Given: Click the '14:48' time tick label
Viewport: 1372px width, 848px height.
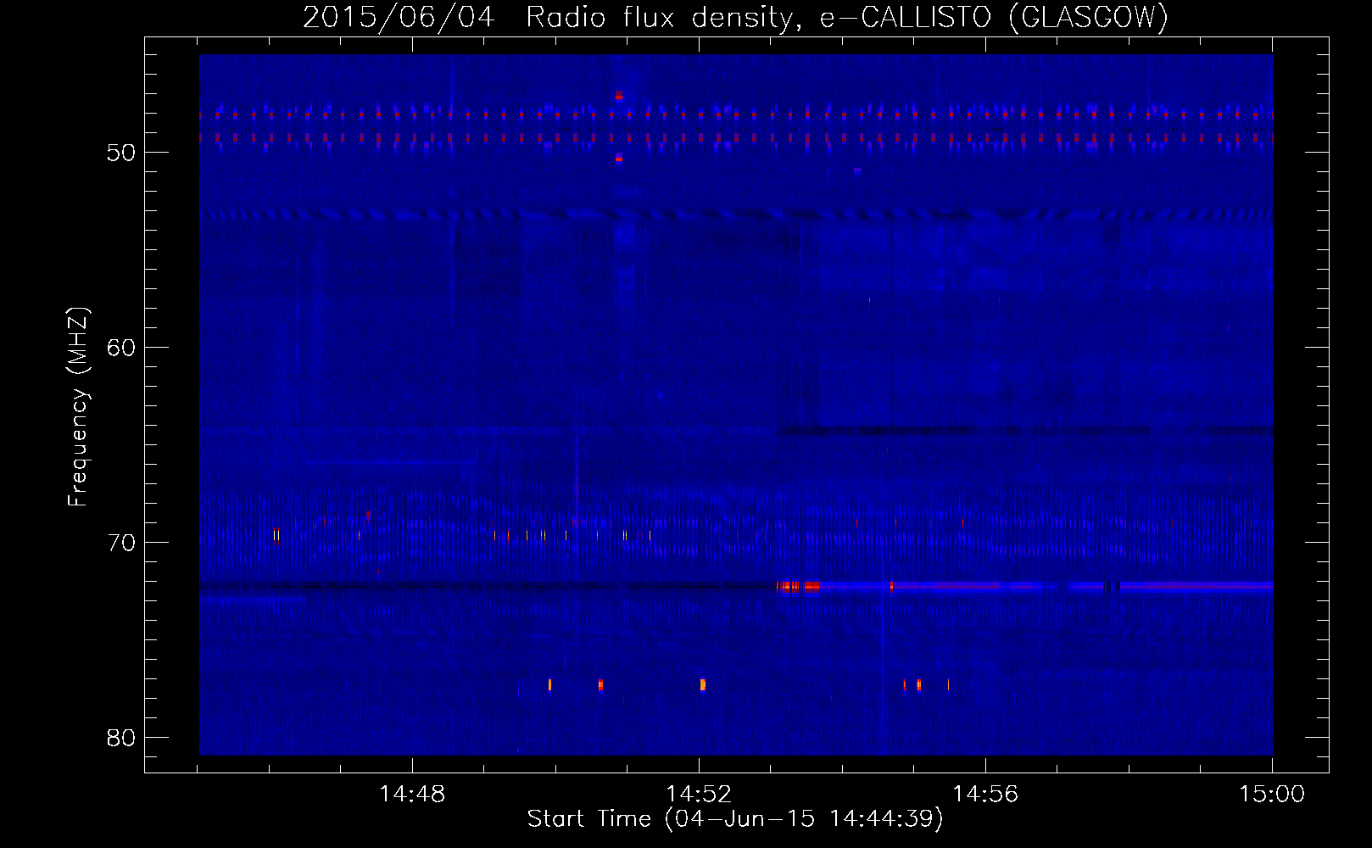Looking at the screenshot, I should pos(412,795).
